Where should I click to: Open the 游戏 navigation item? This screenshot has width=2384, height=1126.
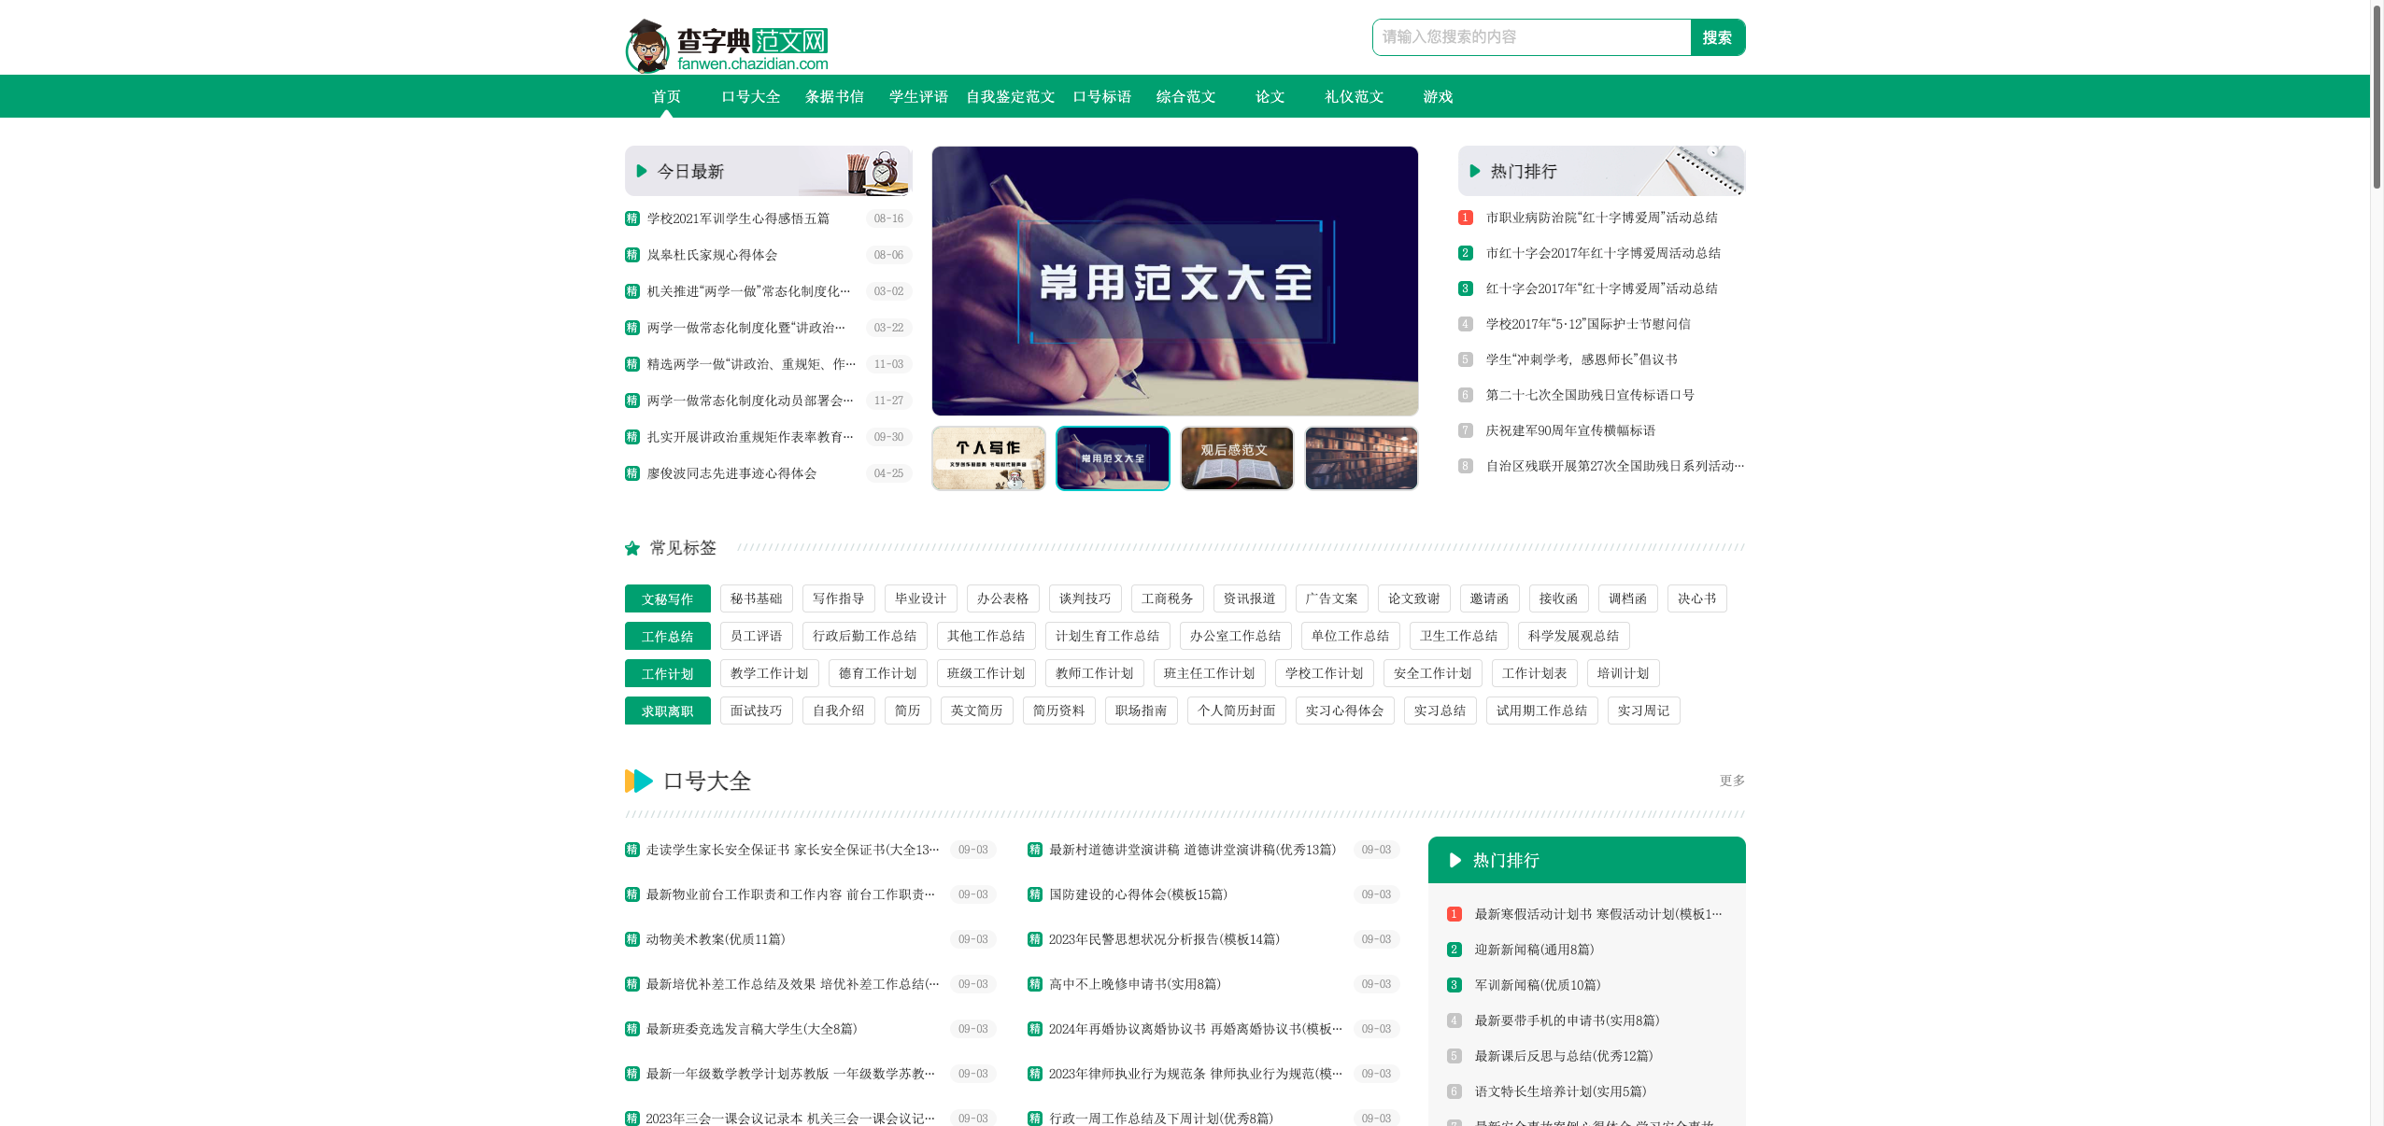(1438, 96)
